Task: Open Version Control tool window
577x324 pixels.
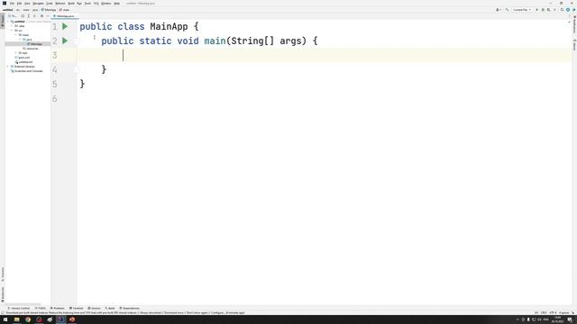Action: click(x=18, y=308)
